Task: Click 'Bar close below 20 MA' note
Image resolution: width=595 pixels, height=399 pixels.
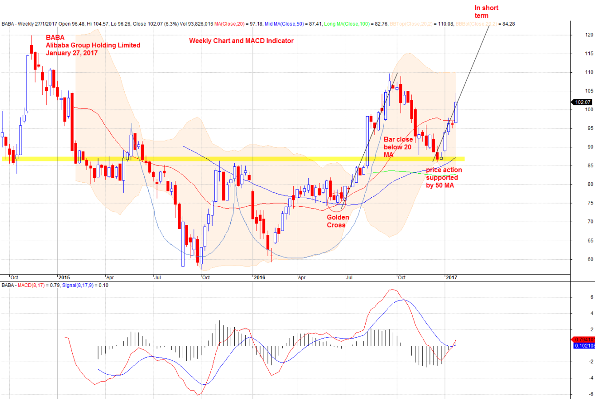Action: (398, 147)
